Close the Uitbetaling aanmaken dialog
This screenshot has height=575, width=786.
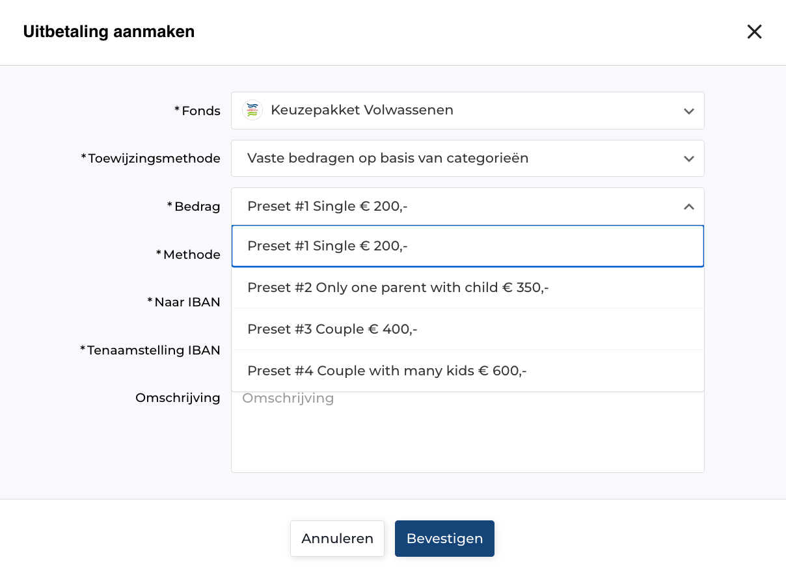[x=754, y=32]
